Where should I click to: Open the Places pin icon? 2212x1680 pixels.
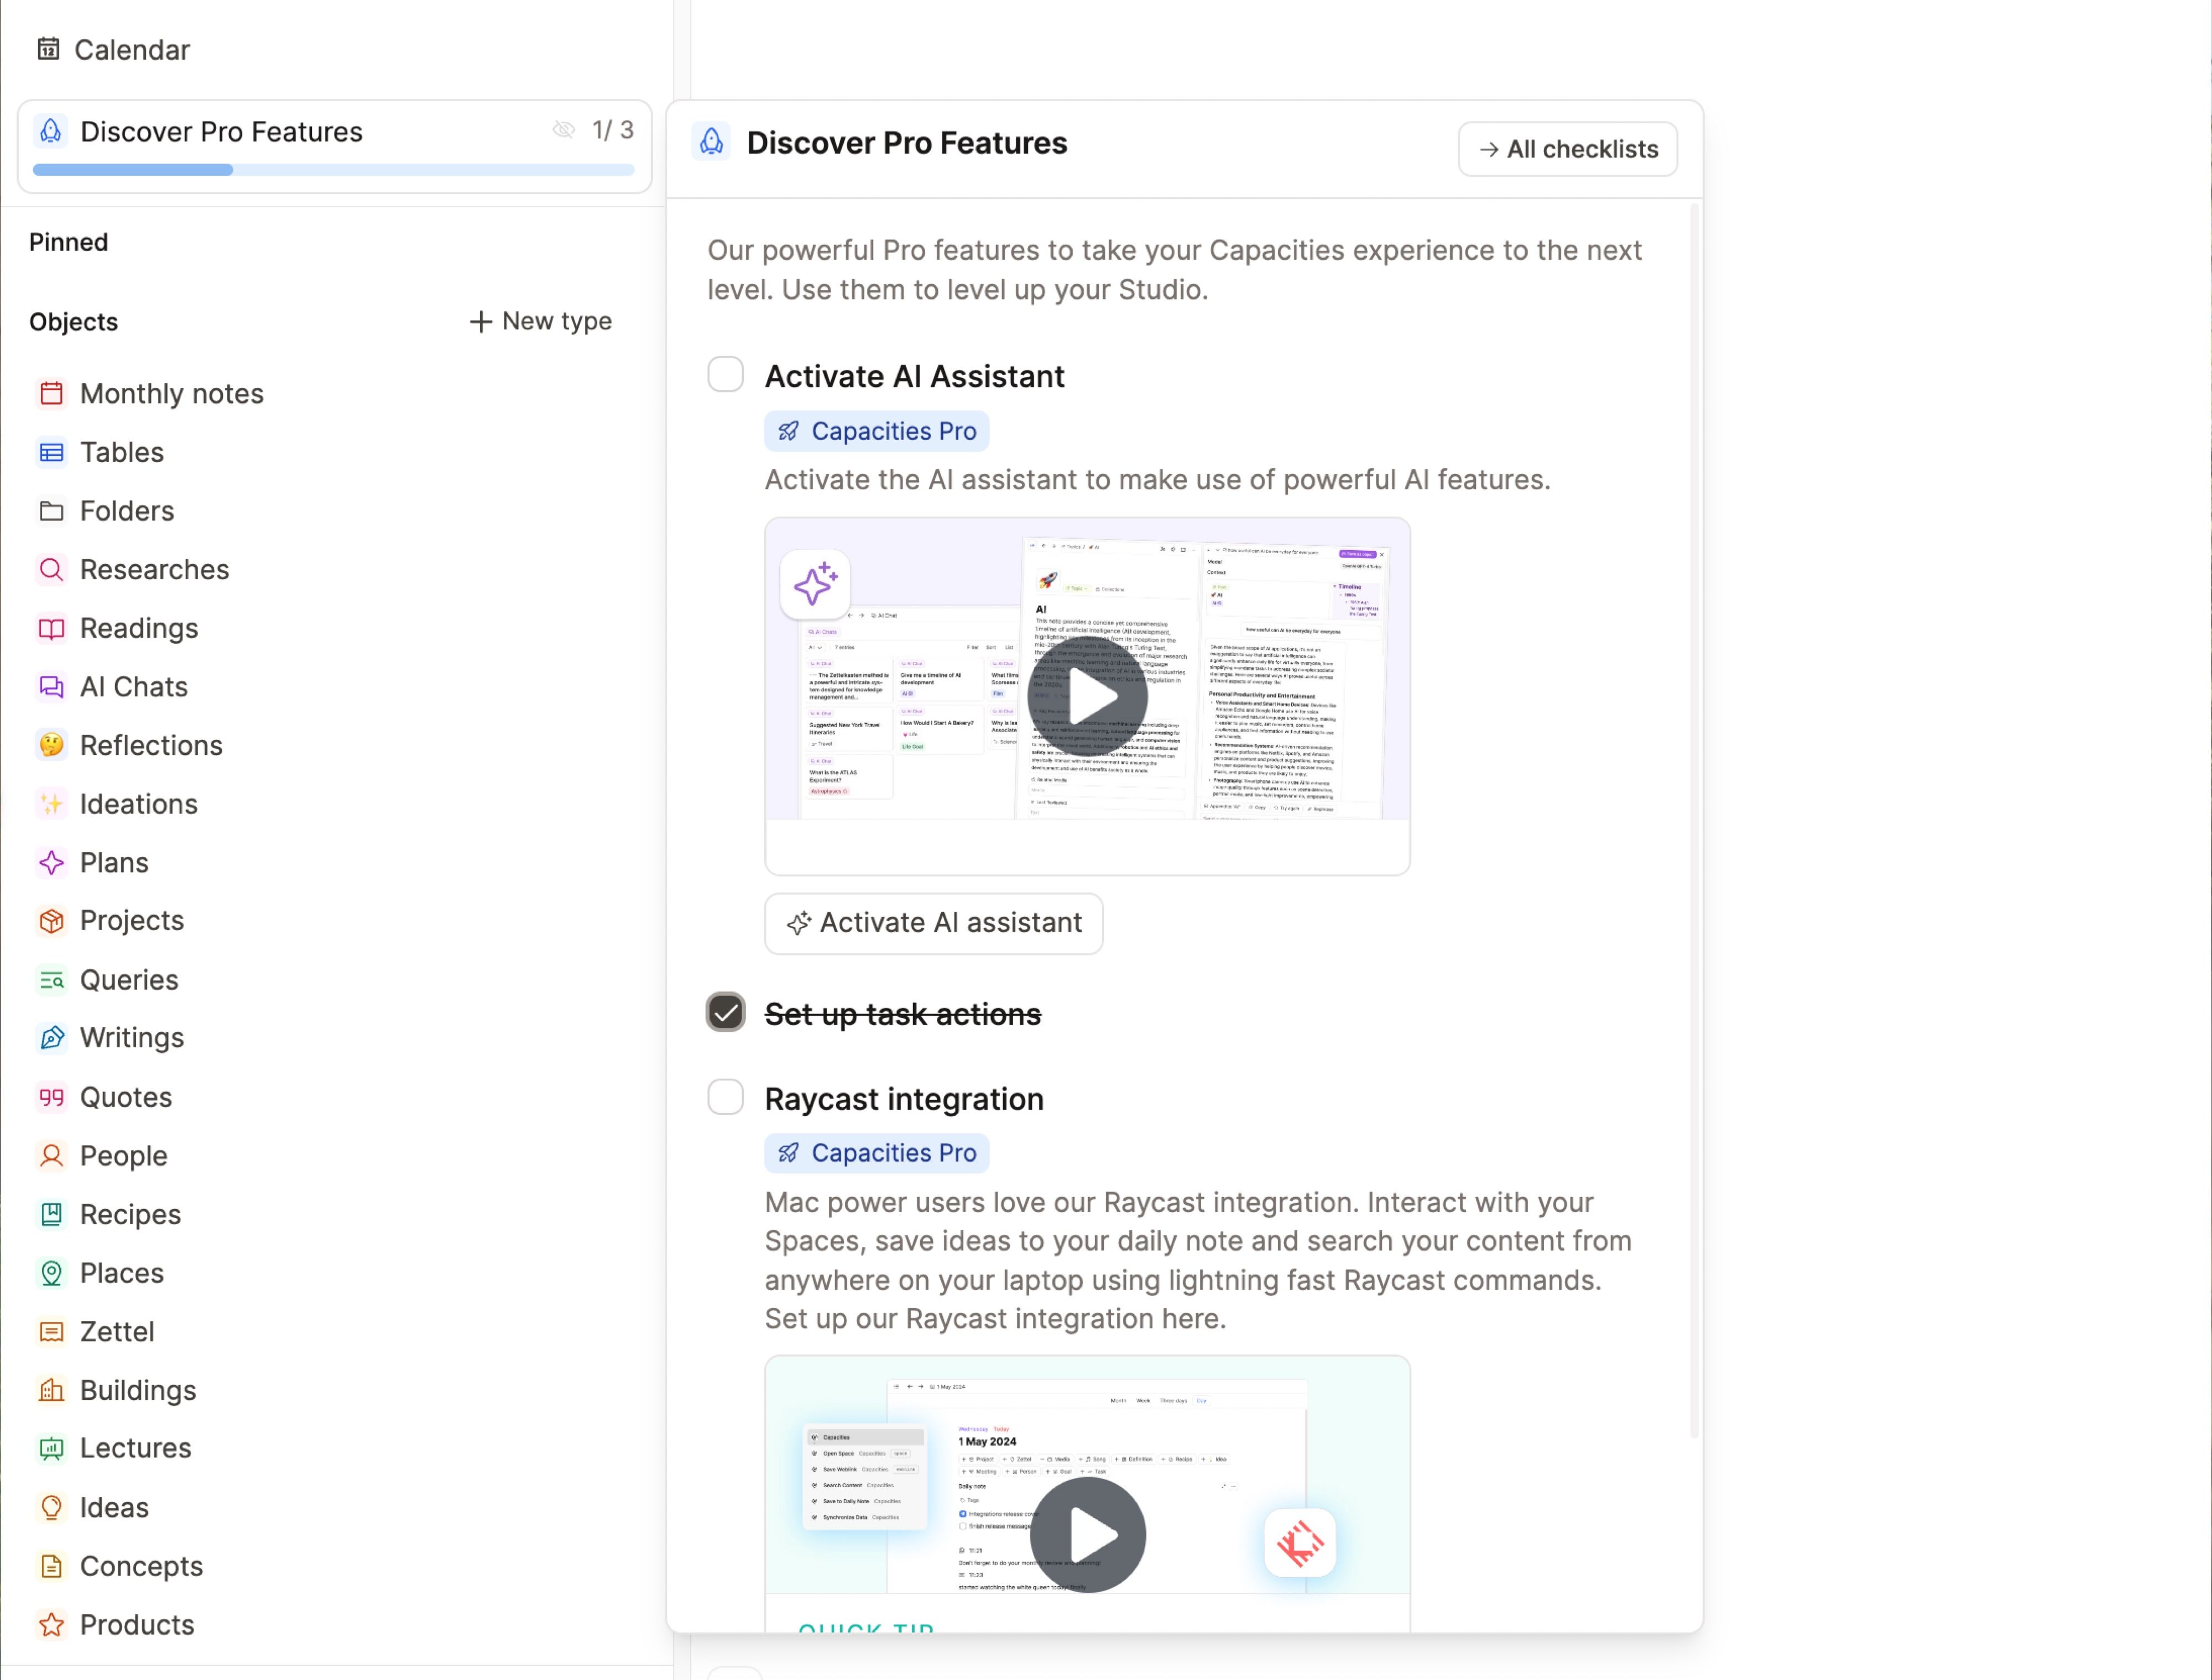coord(51,1273)
